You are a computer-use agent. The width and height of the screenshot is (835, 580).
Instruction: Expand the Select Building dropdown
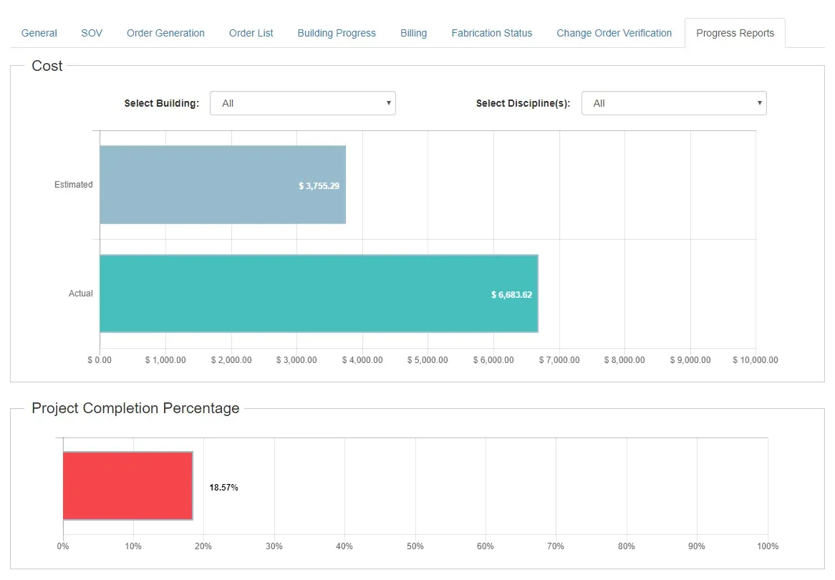tap(302, 103)
